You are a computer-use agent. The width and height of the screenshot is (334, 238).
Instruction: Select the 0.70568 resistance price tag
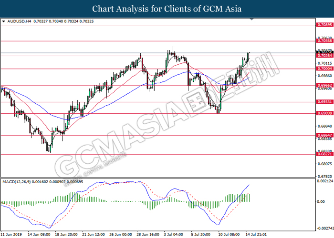click(324, 41)
